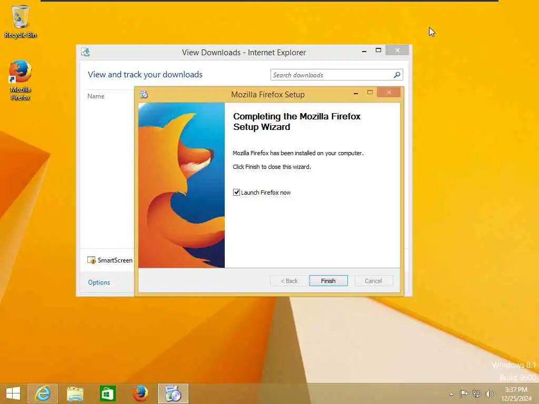Screen dimensions: 539x404
Task: Select the Firefox Setup installer taskbar icon
Action: pyautogui.click(x=173, y=393)
